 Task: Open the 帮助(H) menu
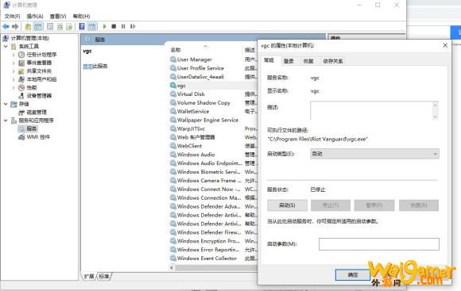81,16
